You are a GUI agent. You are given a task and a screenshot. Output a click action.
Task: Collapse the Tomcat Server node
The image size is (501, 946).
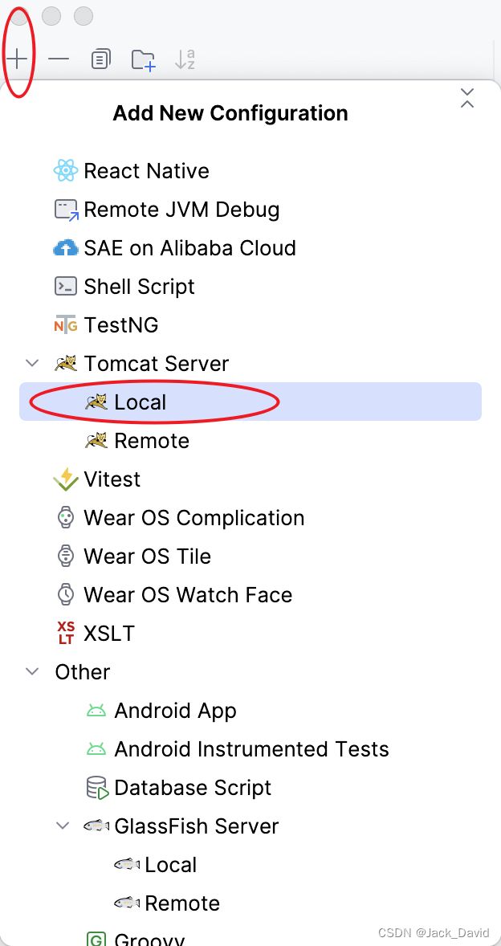[32, 364]
